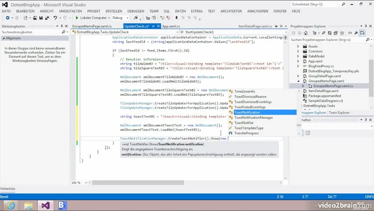
Task: Open the EXTRAS menu
Action: [x=197, y=11]
